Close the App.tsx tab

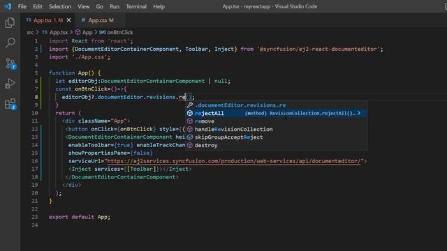[x=68, y=20]
